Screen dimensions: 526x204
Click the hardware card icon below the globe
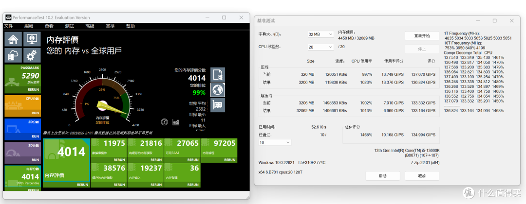point(218,105)
